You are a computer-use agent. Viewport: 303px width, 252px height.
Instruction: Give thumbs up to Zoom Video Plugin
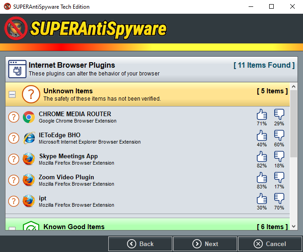[x=261, y=177]
